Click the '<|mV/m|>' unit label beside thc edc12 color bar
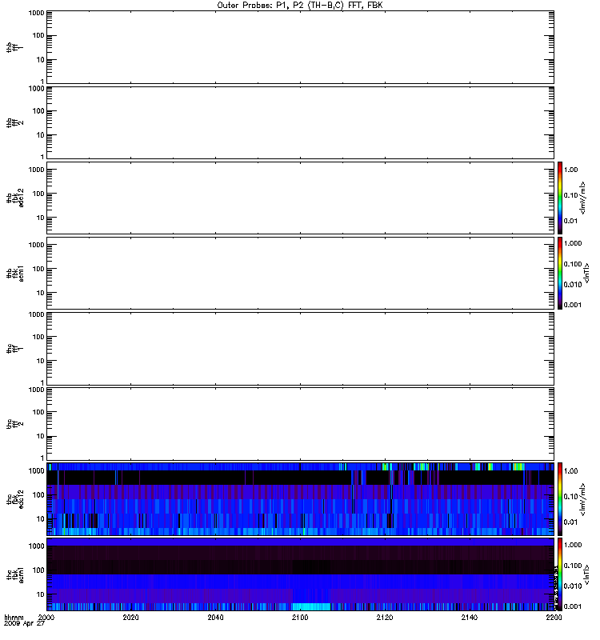The image size is (600, 640). coord(583,499)
